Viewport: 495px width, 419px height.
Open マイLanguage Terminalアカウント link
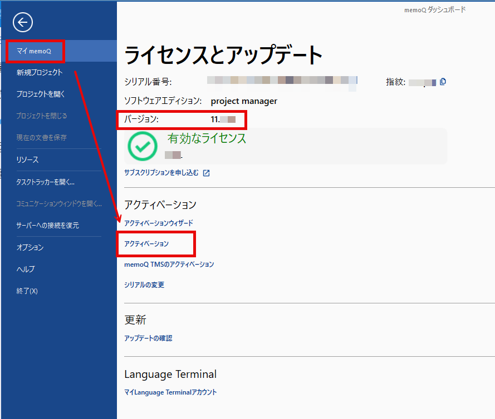[x=170, y=392]
